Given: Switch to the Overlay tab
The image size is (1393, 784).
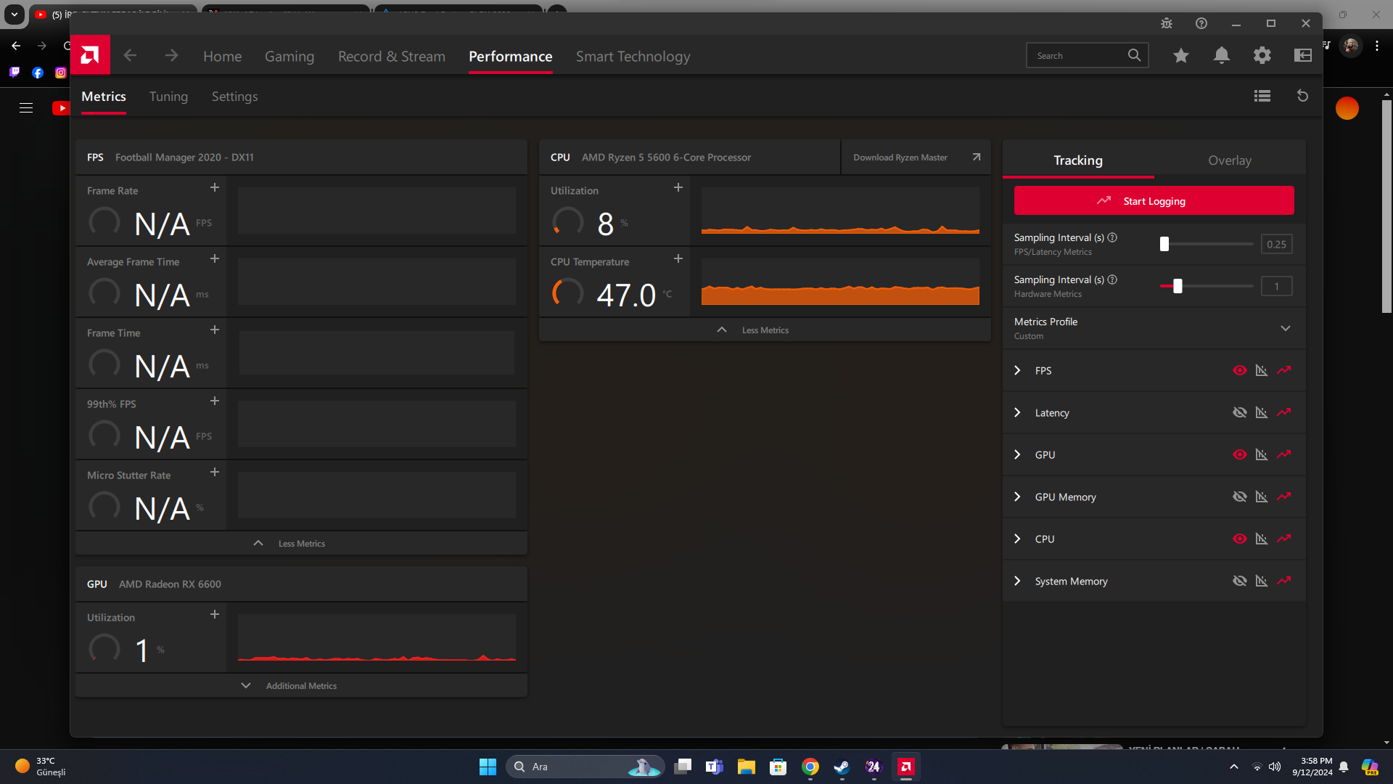Looking at the screenshot, I should (1230, 160).
